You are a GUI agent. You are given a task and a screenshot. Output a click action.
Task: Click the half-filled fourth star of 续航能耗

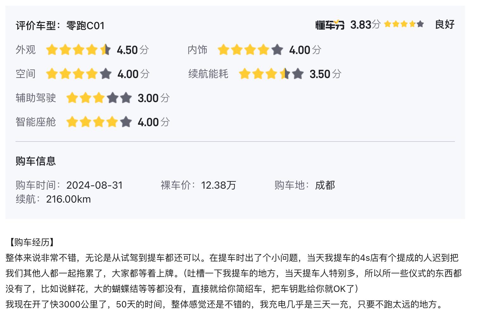pyautogui.click(x=285, y=74)
